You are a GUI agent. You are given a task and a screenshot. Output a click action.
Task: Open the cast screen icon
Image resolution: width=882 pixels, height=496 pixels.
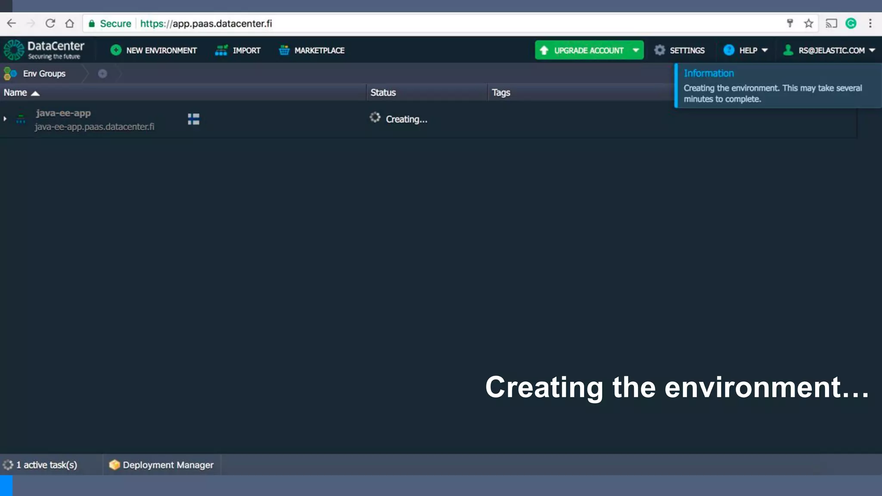[x=831, y=23]
